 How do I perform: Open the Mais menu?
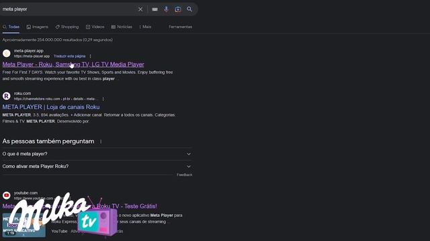click(x=145, y=27)
